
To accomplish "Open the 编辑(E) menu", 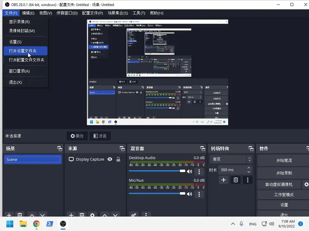I will (x=28, y=13).
